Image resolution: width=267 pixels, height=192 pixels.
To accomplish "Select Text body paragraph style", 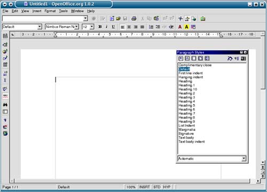I will (186, 138).
